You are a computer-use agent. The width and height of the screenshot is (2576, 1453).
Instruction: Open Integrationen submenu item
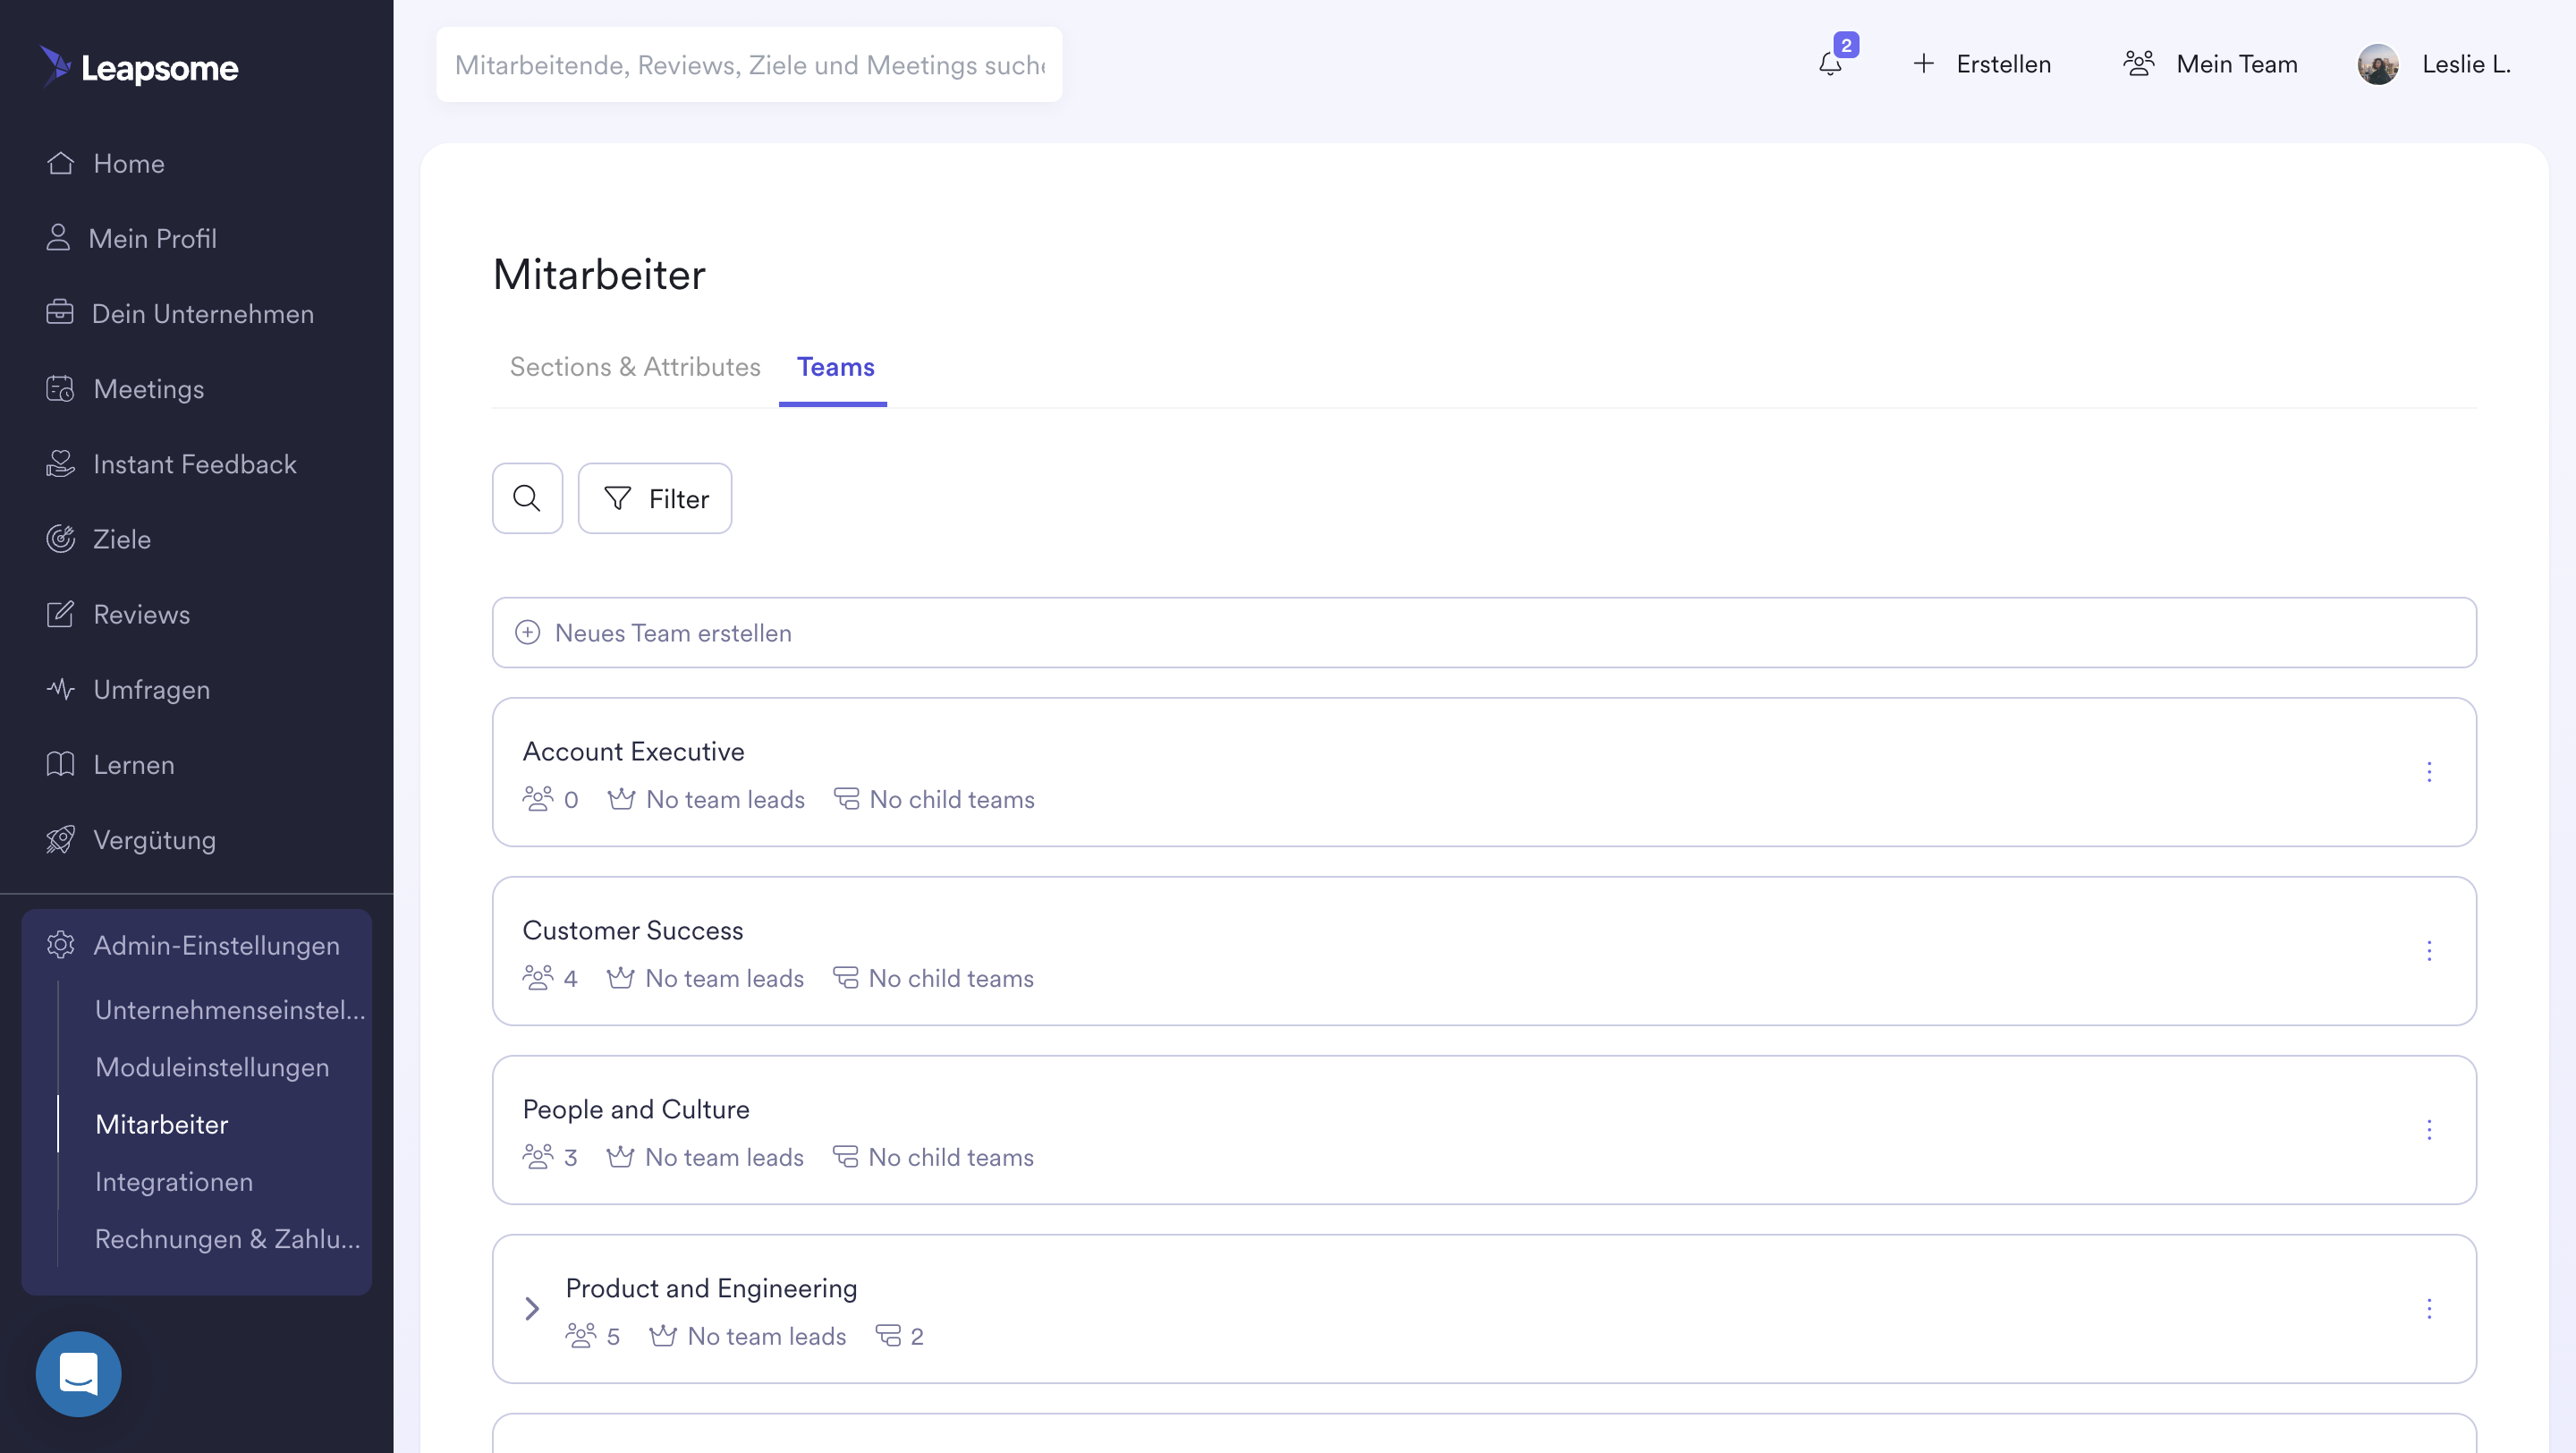click(174, 1181)
